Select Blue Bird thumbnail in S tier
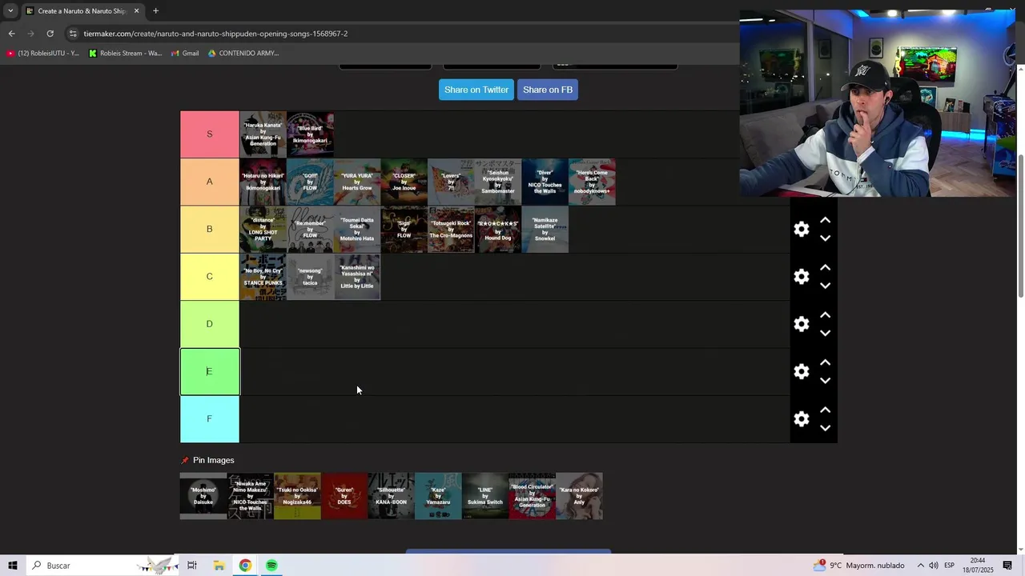Screen dimensions: 1025x576 (310, 134)
